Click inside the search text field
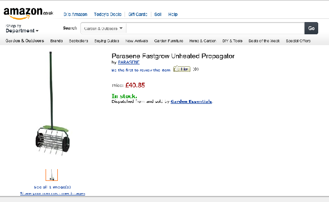The image size is (329, 202). click(x=215, y=28)
